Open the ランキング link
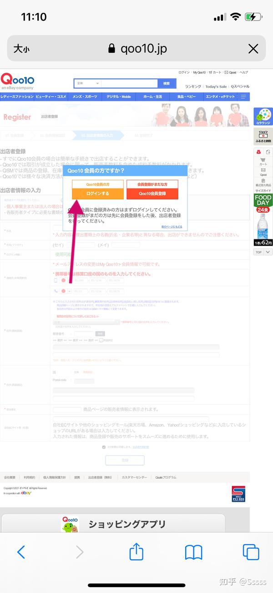The image size is (273, 593). (x=193, y=87)
